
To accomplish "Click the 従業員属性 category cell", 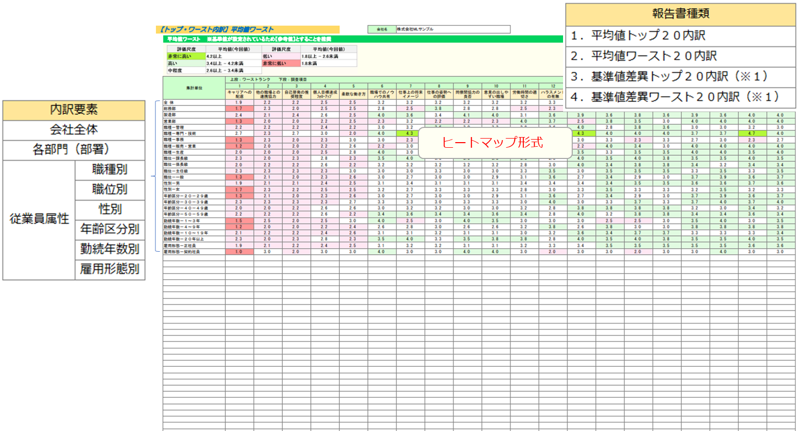I will coord(39,219).
